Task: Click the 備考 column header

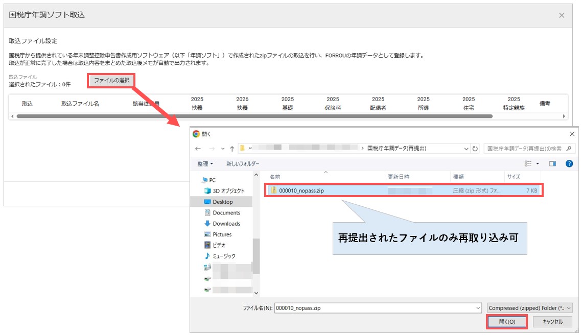Action: coord(545,104)
